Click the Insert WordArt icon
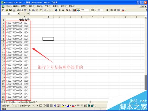This screenshot has height=111, width=148. pyautogui.click(x=55, y=106)
